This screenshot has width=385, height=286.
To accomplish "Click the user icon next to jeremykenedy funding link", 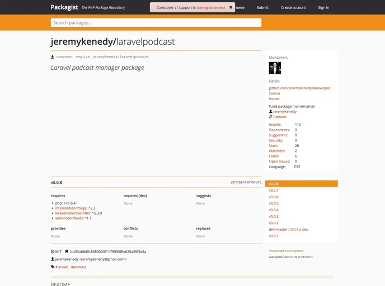I will pos(271,112).
